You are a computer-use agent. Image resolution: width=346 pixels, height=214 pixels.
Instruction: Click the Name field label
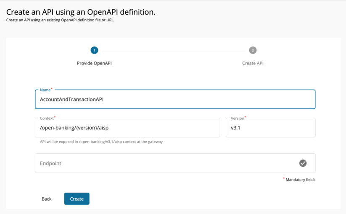(x=45, y=90)
